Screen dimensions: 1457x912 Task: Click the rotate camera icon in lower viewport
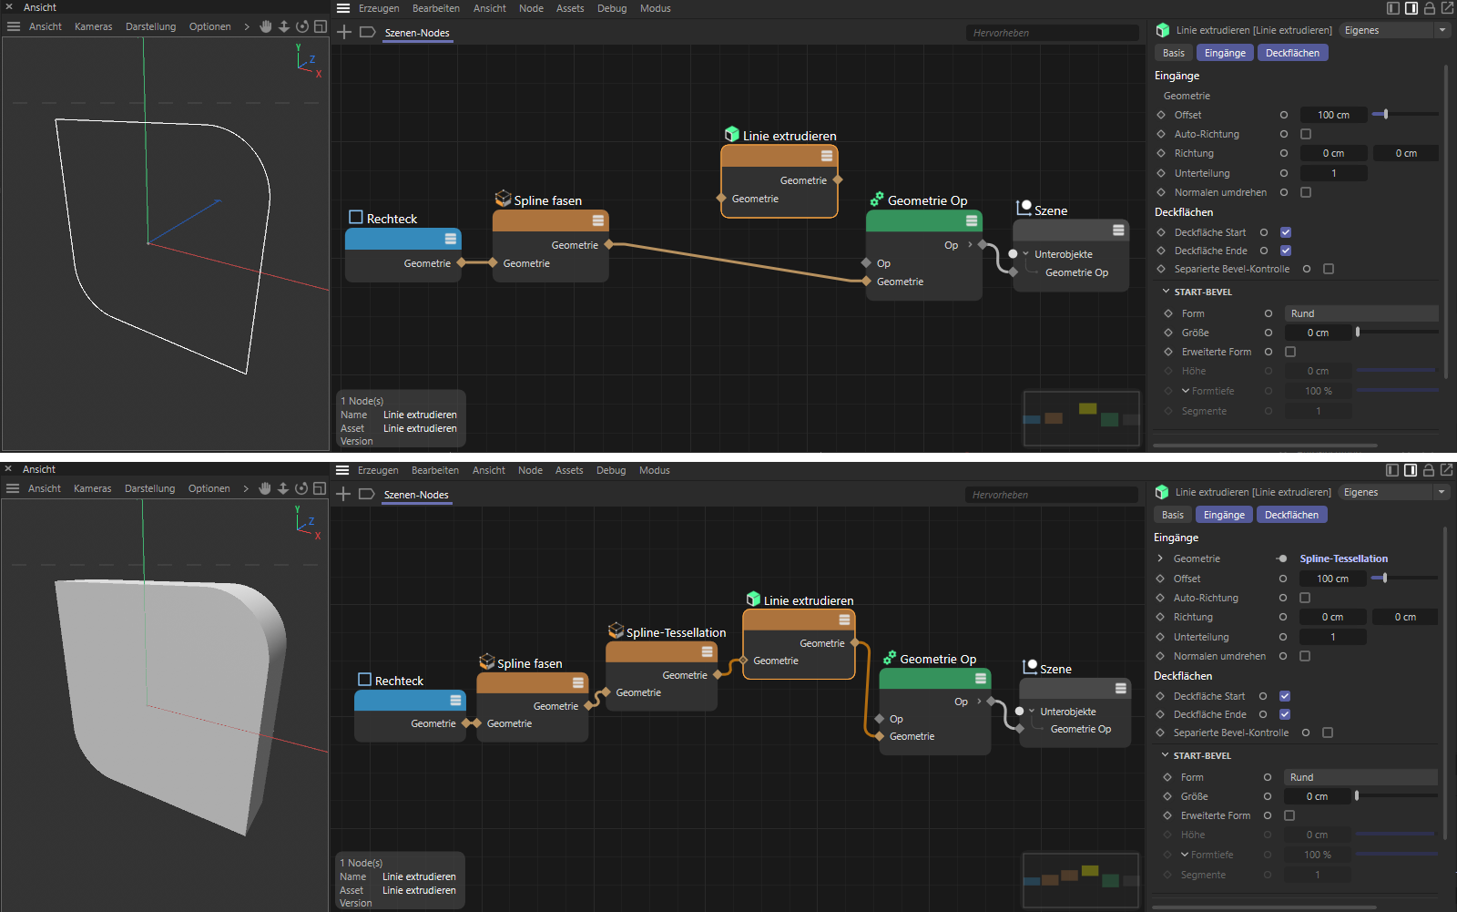(x=301, y=488)
